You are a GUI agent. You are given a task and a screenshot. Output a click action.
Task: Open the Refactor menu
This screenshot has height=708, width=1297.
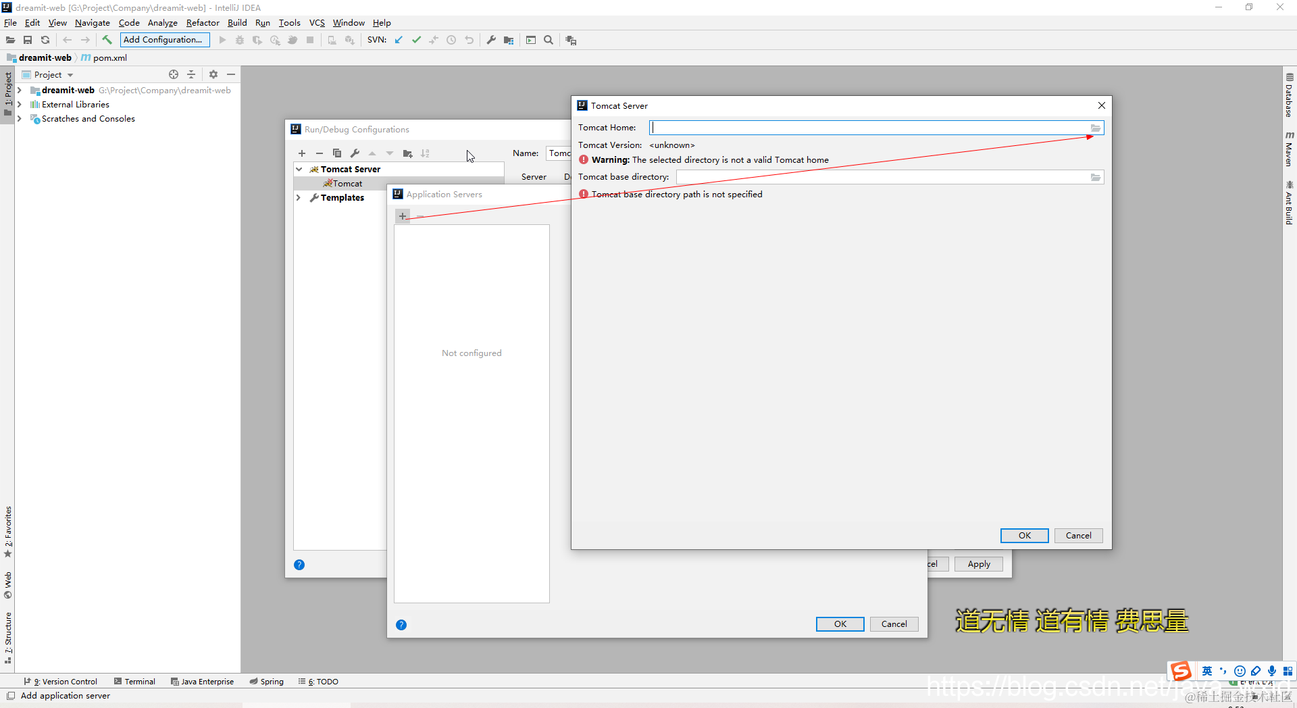click(203, 22)
